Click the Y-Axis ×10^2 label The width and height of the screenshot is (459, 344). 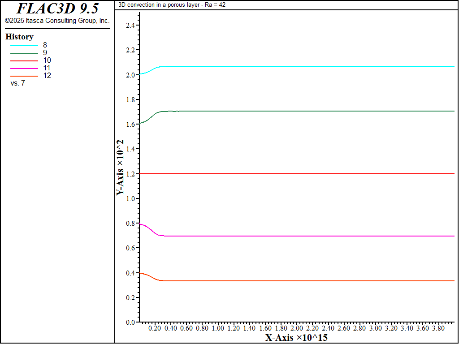(x=120, y=168)
